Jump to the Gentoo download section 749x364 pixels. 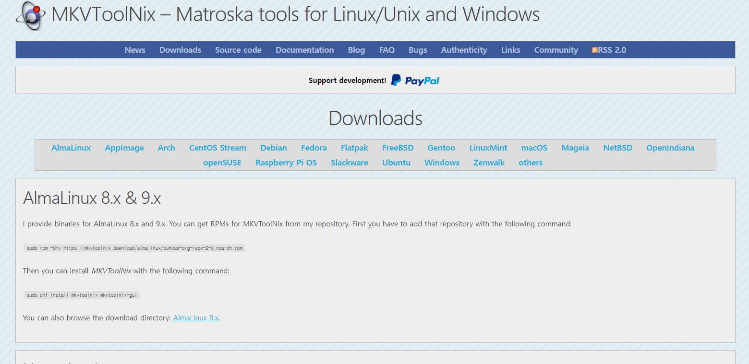441,148
